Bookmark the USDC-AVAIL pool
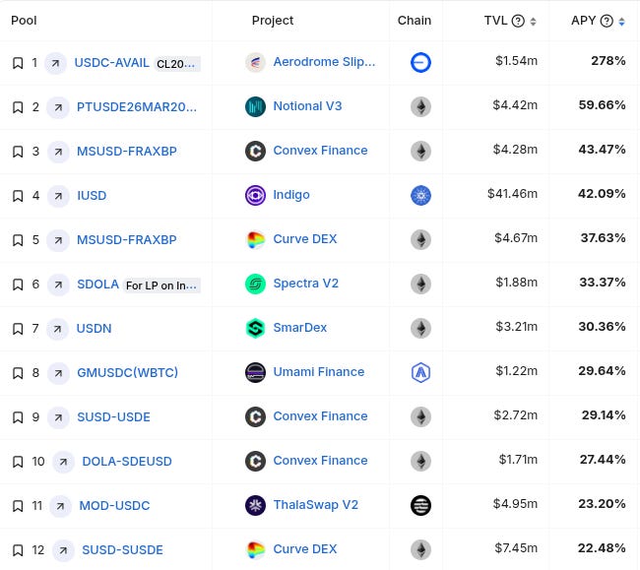 tap(18, 63)
